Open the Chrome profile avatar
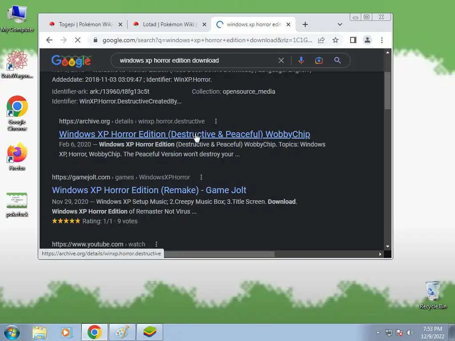The width and height of the screenshot is (455, 341). pyautogui.click(x=367, y=40)
